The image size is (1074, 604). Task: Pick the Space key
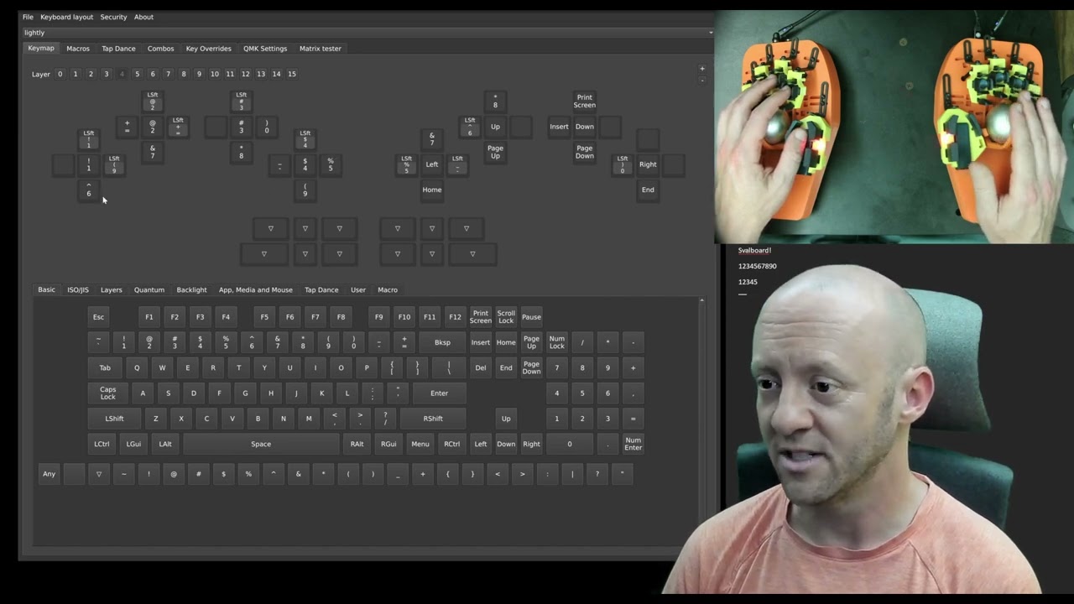[x=261, y=444]
